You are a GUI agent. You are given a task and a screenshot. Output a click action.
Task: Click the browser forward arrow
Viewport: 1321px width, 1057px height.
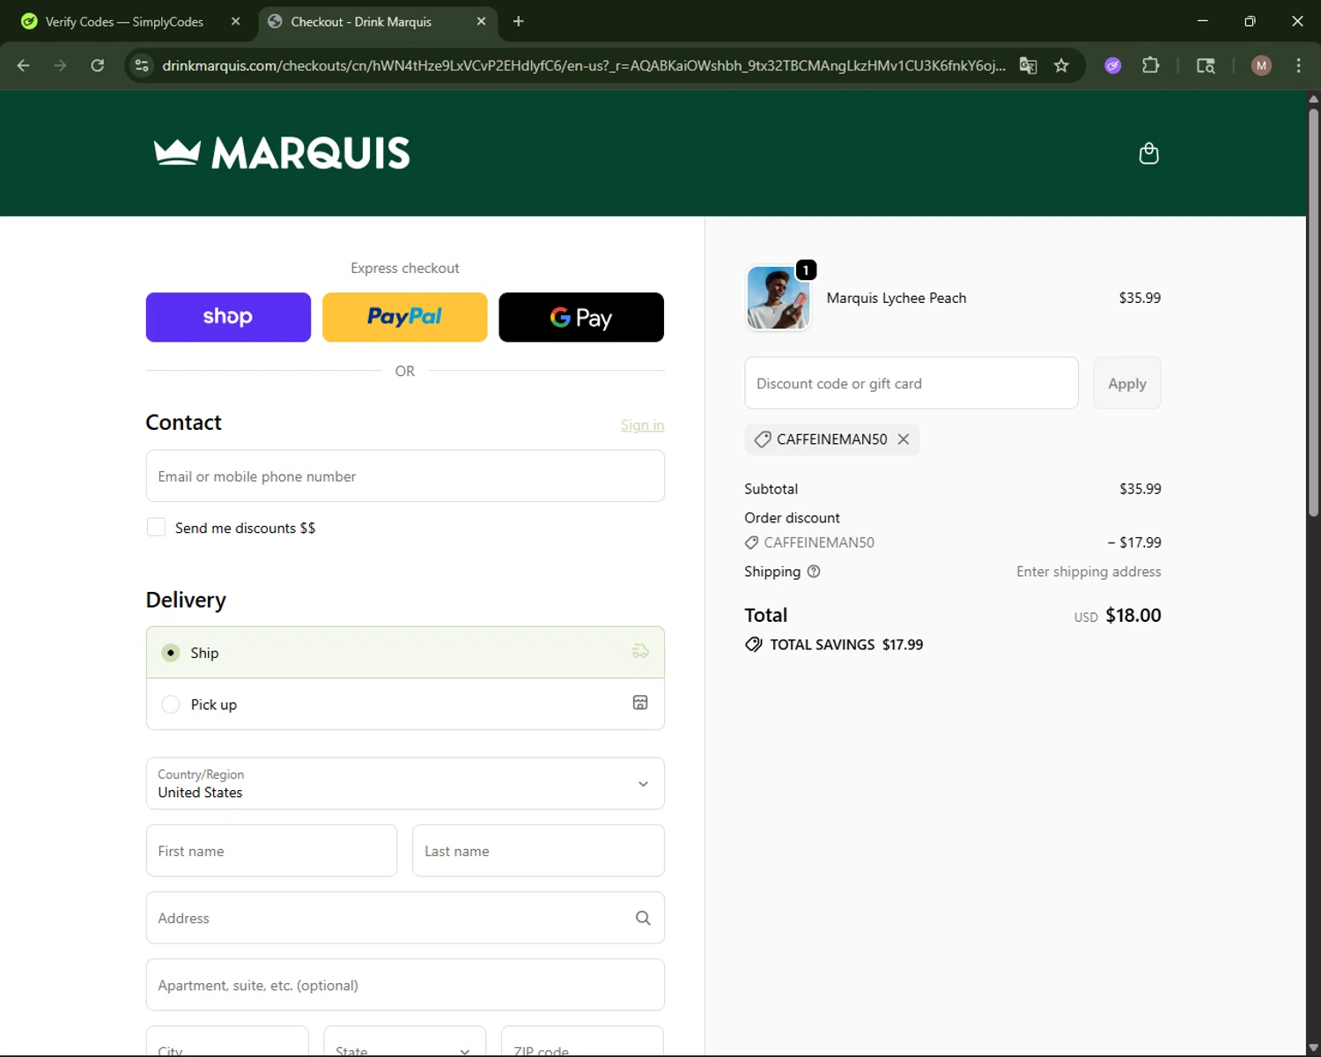(60, 65)
